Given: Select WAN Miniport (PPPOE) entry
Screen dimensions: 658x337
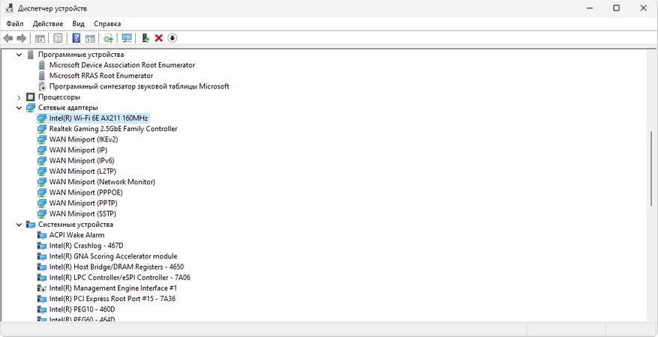Looking at the screenshot, I should pyautogui.click(x=86, y=192).
